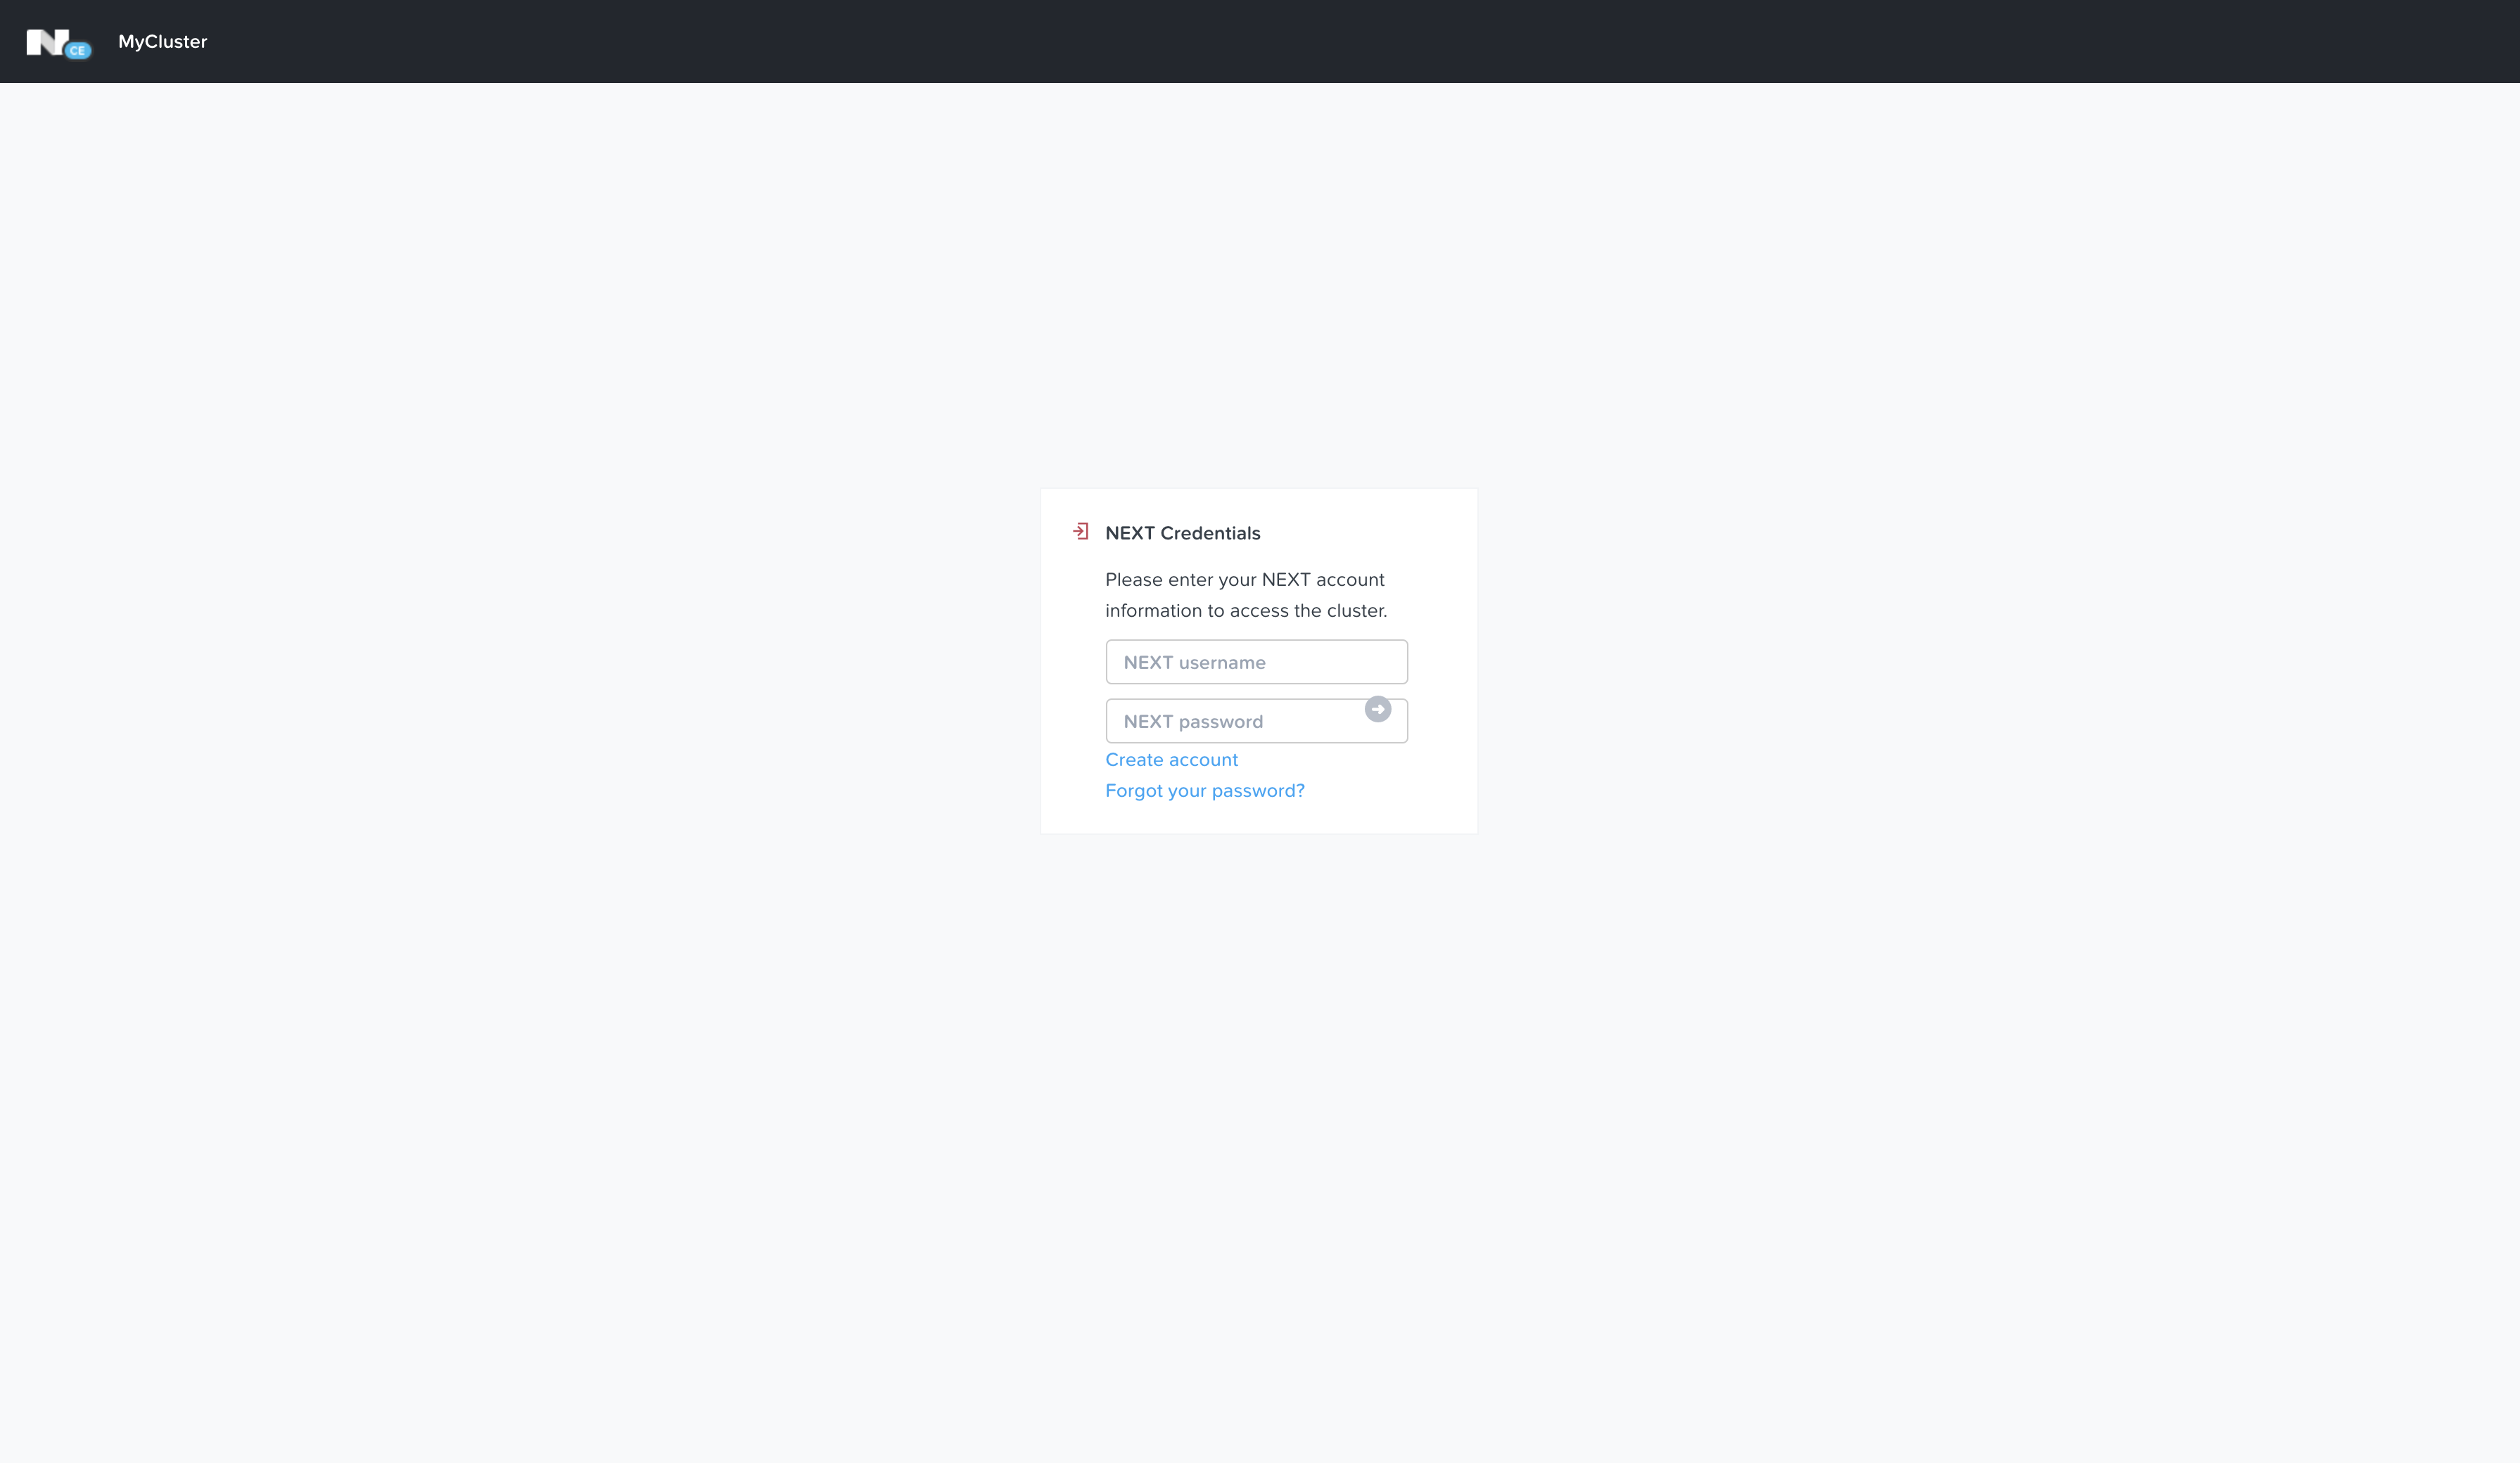Click the red sign-in icon beside NEXT Credentials
Screen dimensions: 2520x1463
point(1081,532)
